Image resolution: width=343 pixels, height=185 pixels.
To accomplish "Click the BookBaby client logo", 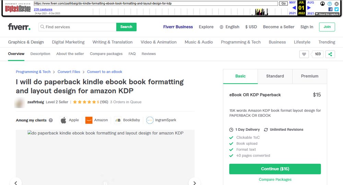I will (118, 120).
